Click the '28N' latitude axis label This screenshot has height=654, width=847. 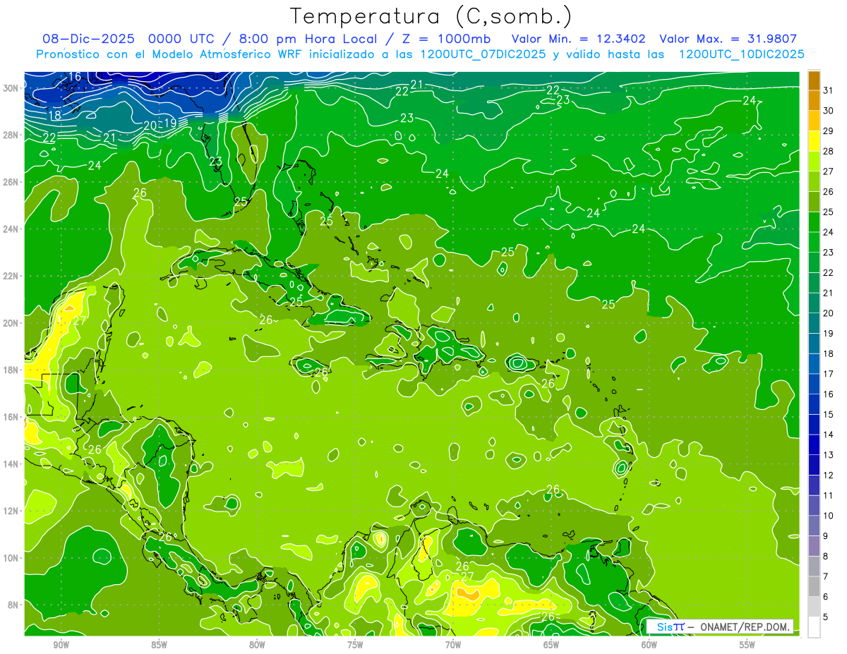[x=9, y=135]
